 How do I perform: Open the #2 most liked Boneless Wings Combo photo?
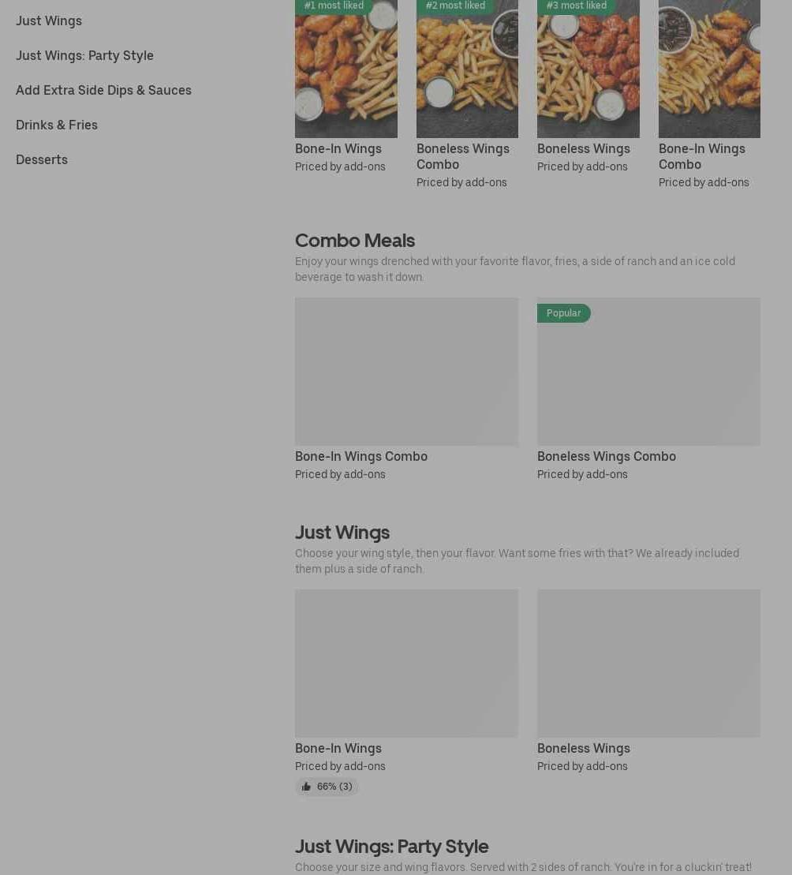(x=468, y=69)
